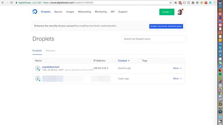223x125 pixels.
Task: Open Monitoring in the top navigation
Action: 101,12
